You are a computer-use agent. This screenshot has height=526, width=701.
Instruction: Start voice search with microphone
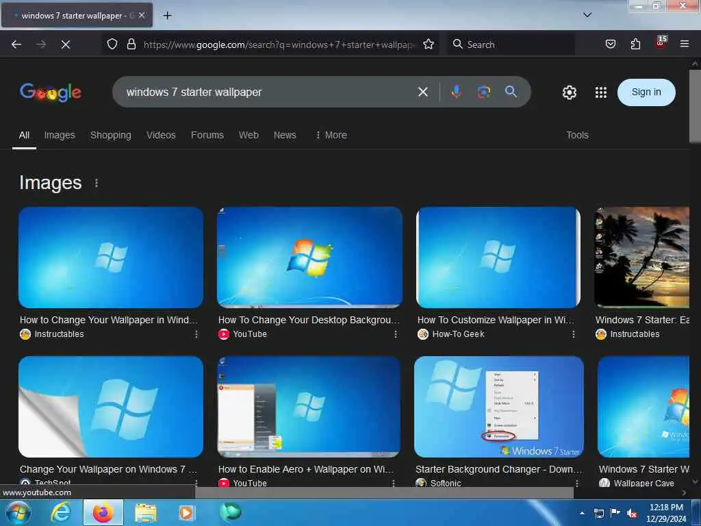[456, 92]
